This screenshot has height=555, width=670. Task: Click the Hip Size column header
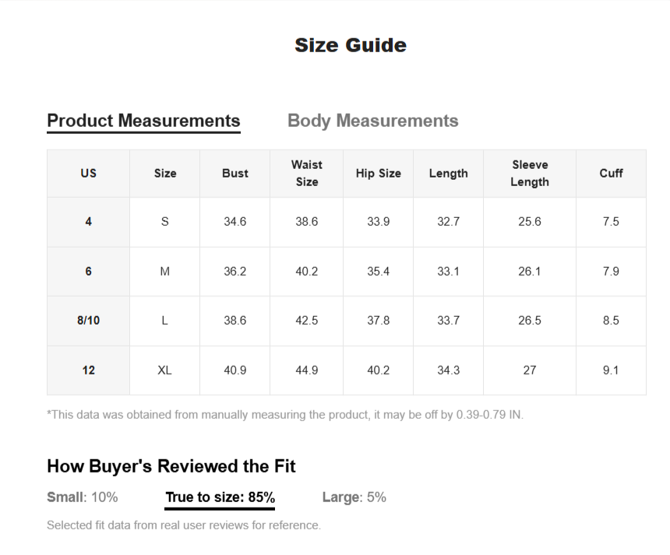tap(378, 174)
